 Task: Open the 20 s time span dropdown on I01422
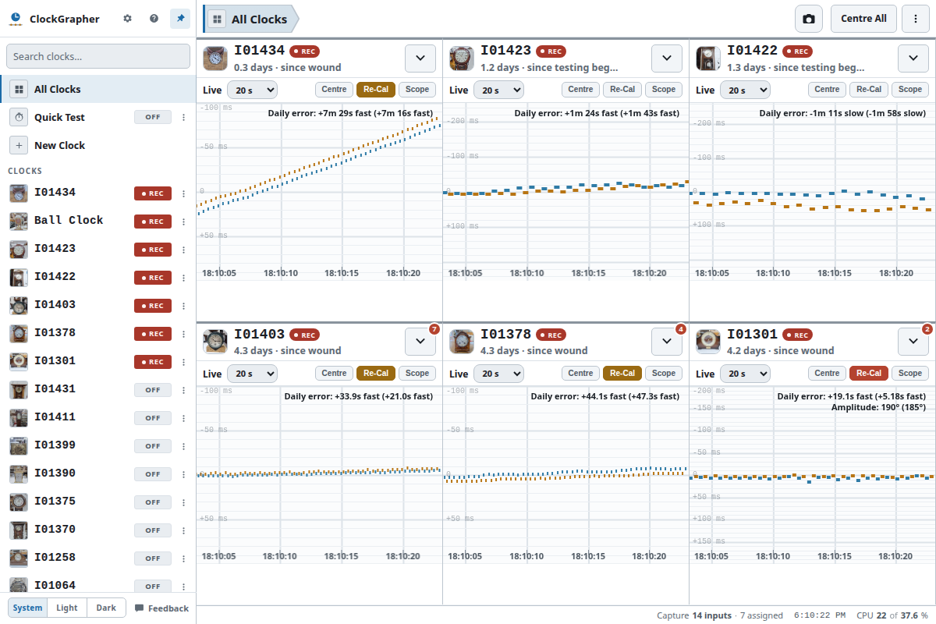point(745,90)
